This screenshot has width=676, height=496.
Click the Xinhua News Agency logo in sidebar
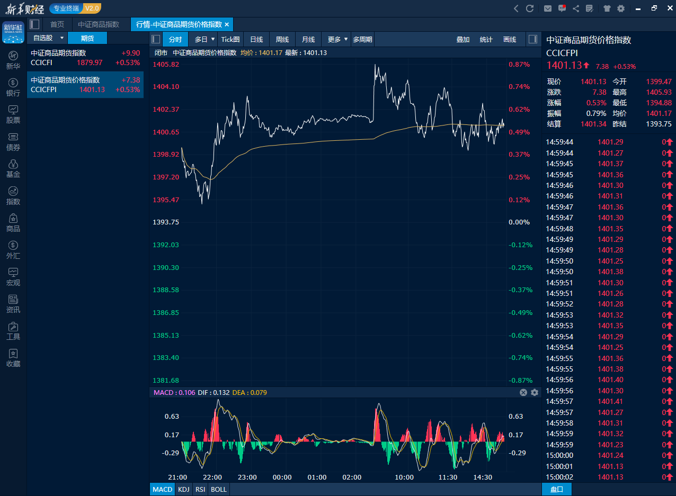pos(13,32)
